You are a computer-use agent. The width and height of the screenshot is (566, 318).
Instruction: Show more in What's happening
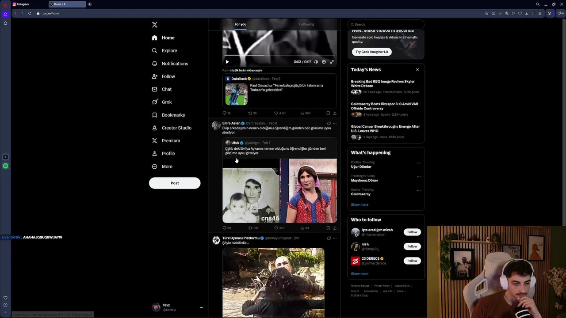(359, 204)
